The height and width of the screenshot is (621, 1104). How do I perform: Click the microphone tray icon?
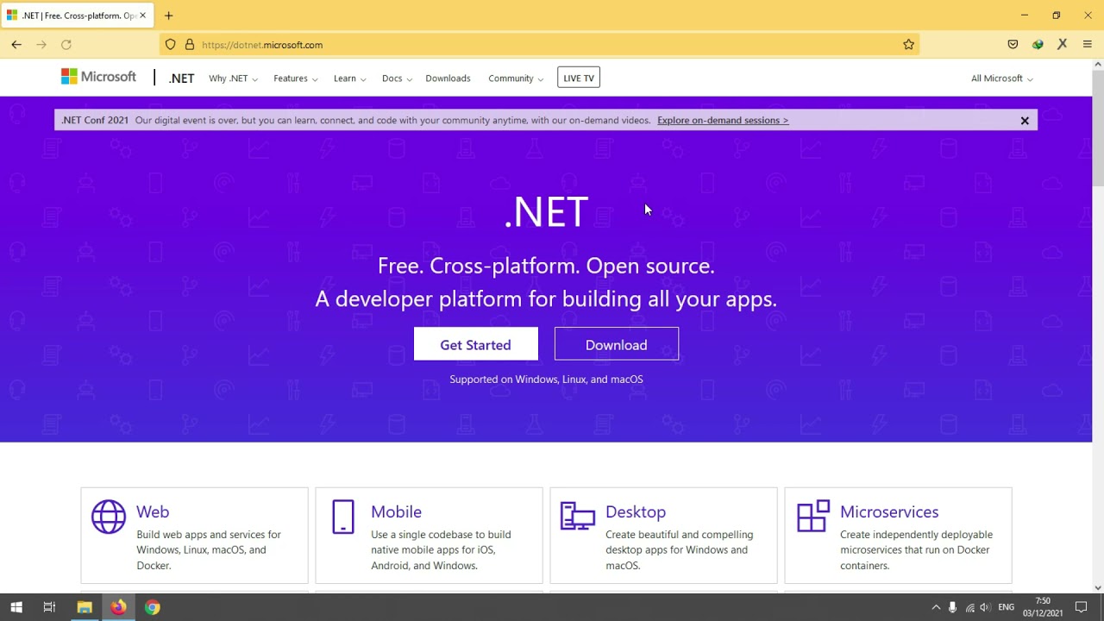(x=953, y=607)
